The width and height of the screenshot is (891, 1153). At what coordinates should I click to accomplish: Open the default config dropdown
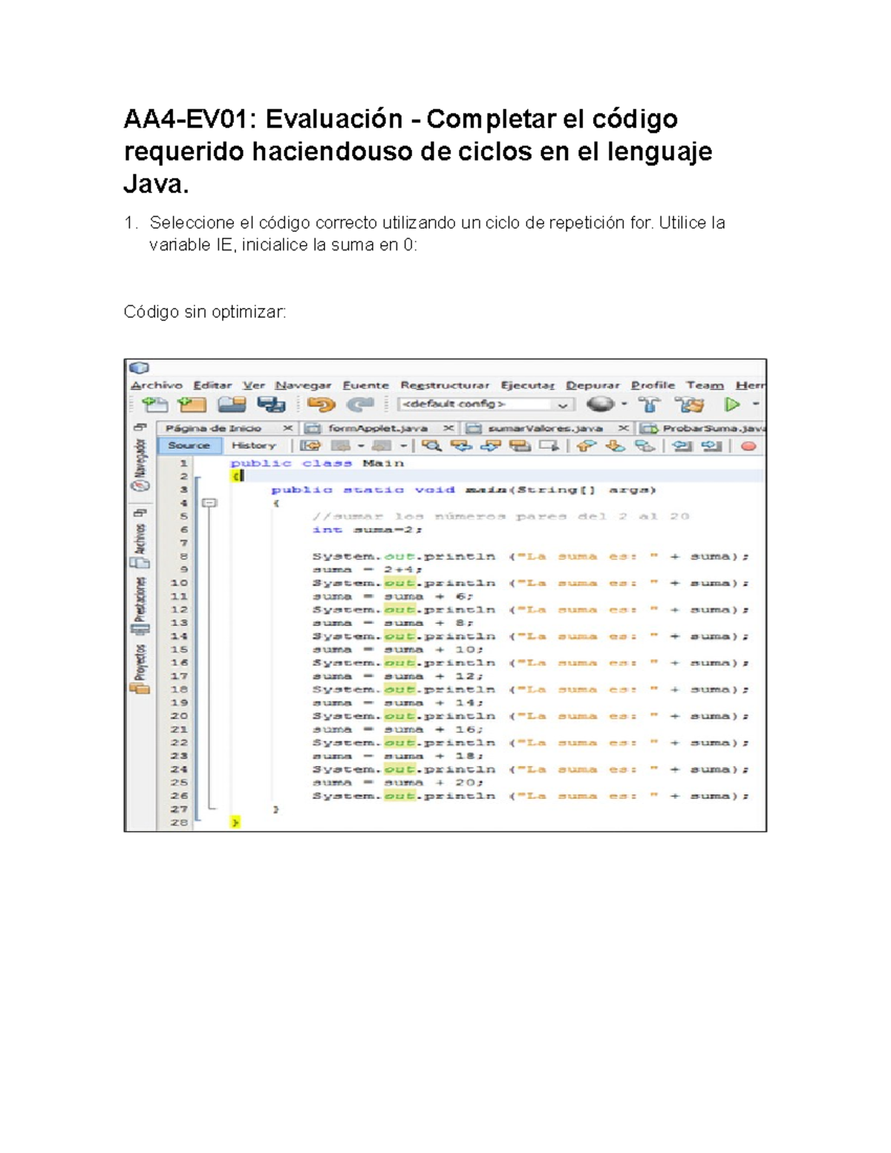(x=561, y=403)
